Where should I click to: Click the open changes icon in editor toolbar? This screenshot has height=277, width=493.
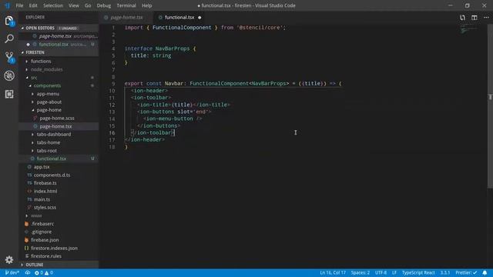pyautogui.click(x=462, y=18)
